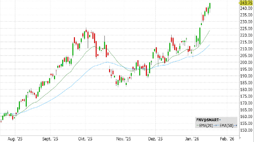Screen dimensions: 254x142
Task: Select the green EMA(20) line swatch in legend
Action: tap(198, 125)
